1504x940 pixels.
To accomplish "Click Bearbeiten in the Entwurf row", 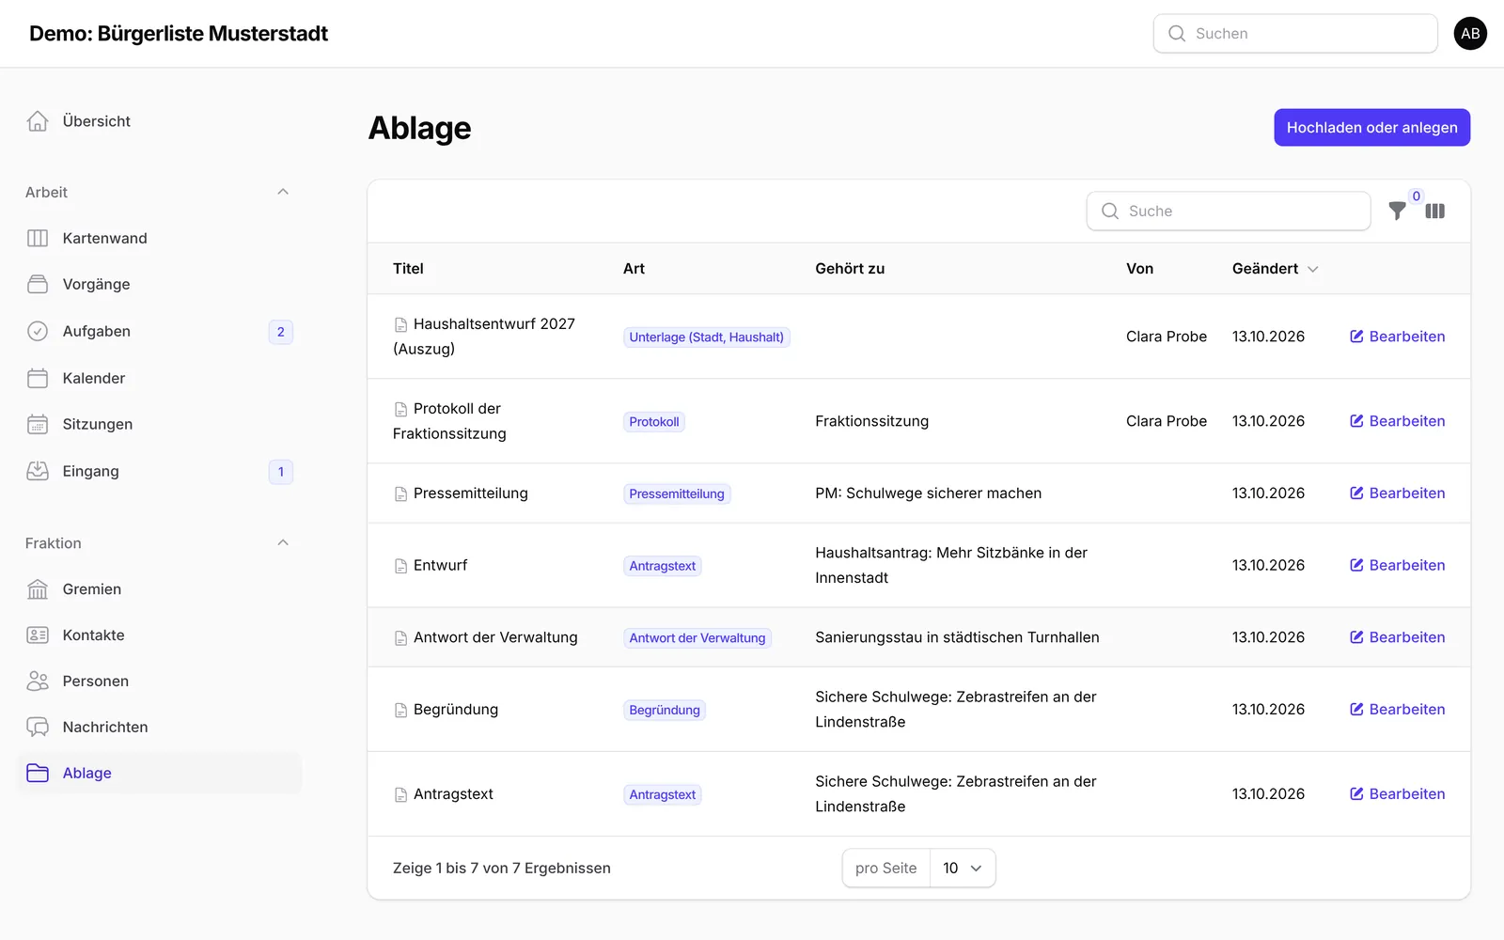I will [1398, 566].
